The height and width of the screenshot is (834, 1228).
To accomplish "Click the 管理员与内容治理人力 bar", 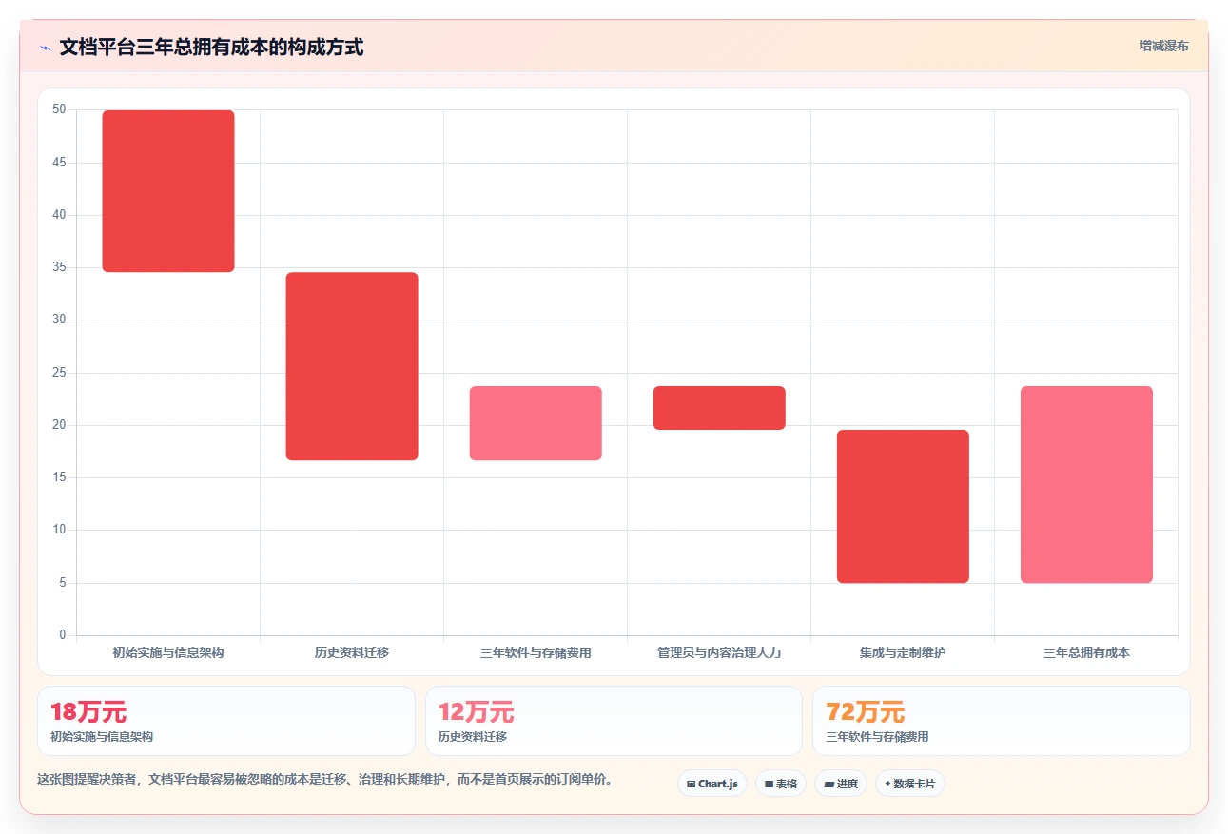I will point(719,408).
